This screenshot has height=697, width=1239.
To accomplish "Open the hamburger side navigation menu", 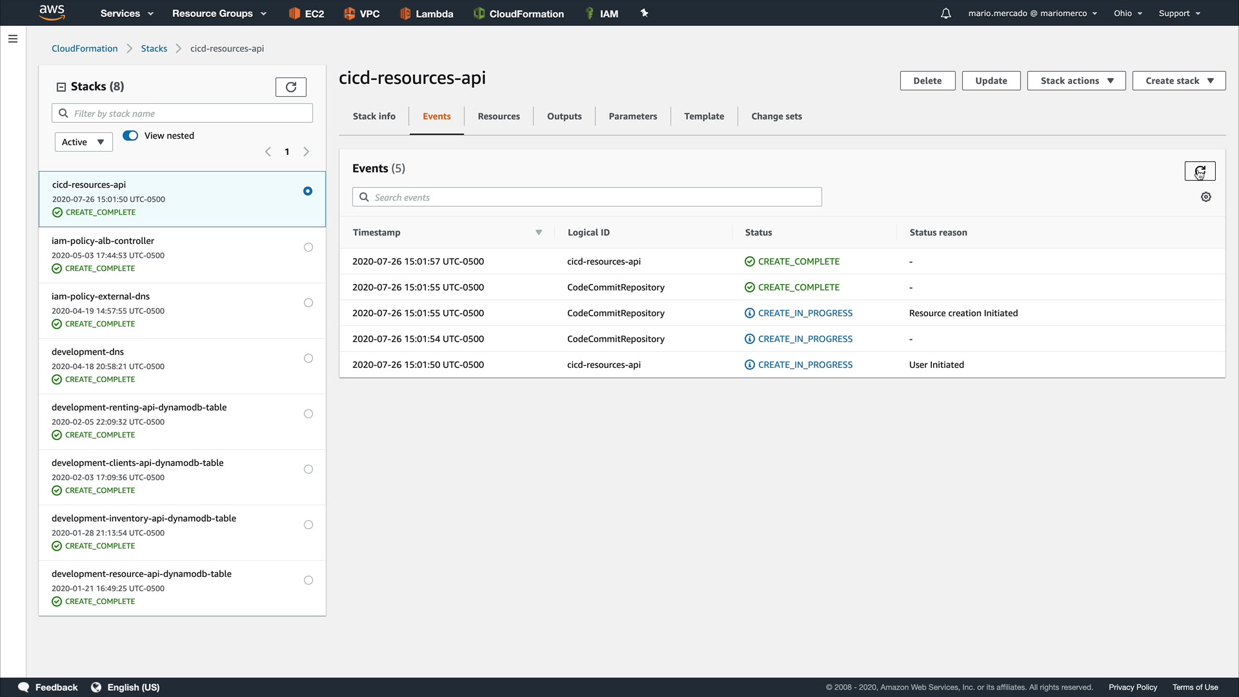I will (x=12, y=39).
